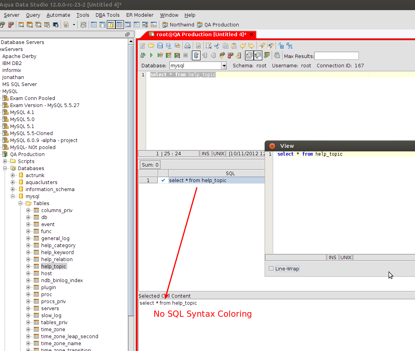Expand the aquaclusters database
Image resolution: width=415 pixels, height=351 pixels.
tap(12, 182)
